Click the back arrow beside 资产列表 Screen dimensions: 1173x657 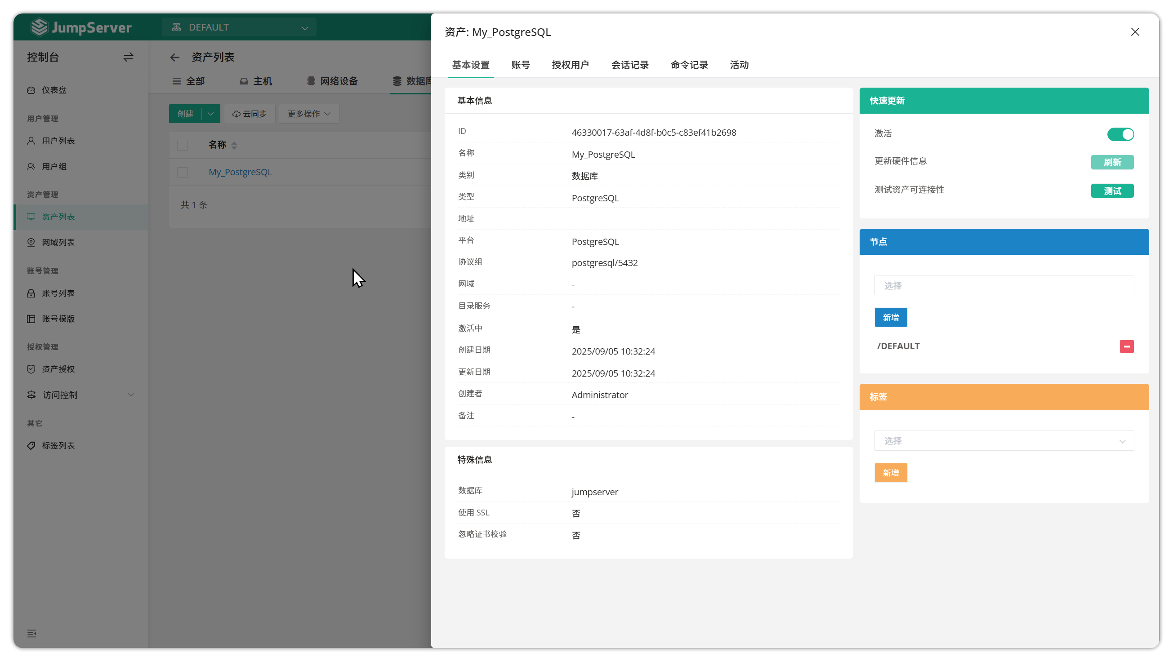pyautogui.click(x=174, y=58)
